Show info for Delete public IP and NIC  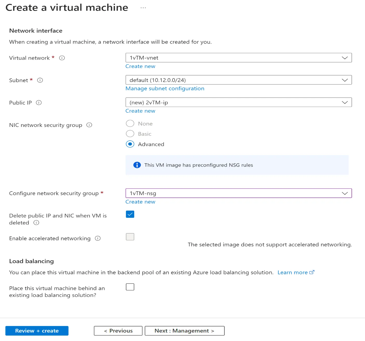click(x=36, y=223)
